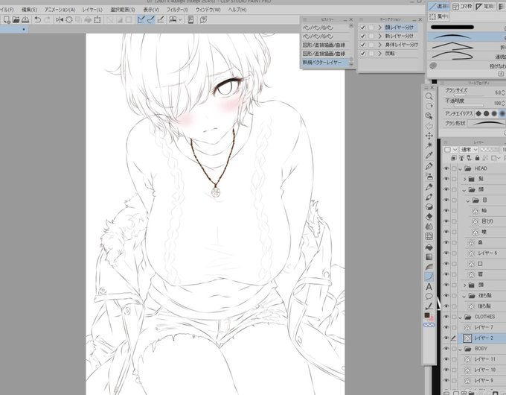Click the CLIP STUDIO support question icon
Viewport: 506px width, 395px height.
[203, 19]
